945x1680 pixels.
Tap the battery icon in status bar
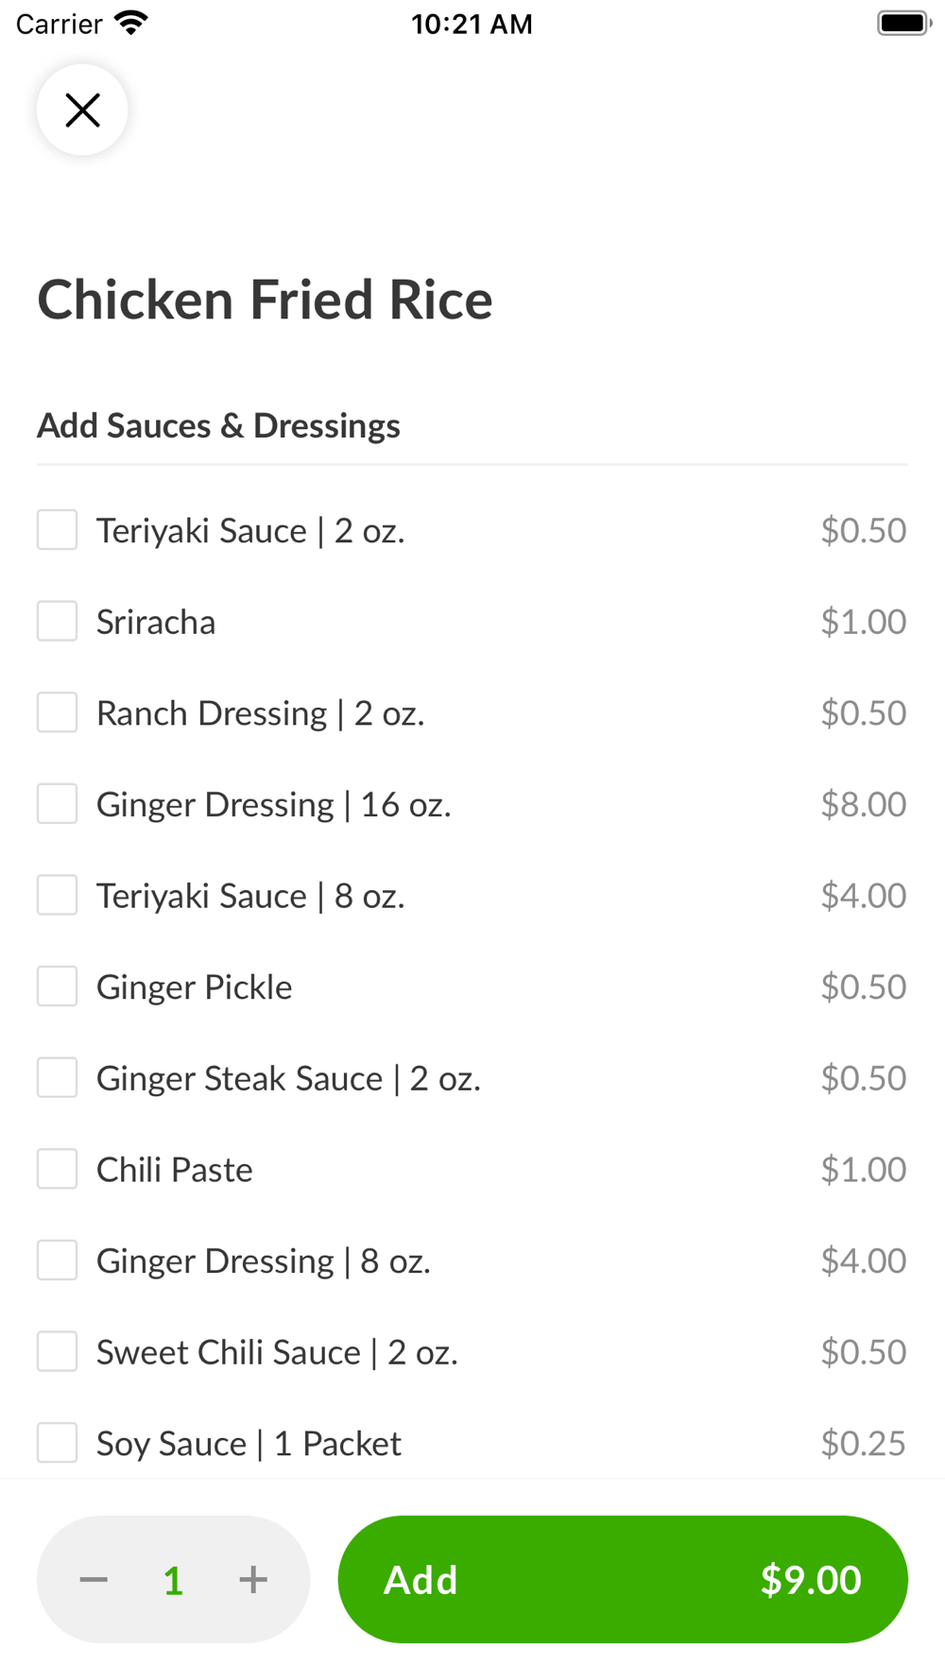[903, 23]
